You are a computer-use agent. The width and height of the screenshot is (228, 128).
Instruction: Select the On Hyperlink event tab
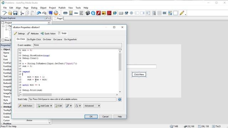[x=71, y=39]
